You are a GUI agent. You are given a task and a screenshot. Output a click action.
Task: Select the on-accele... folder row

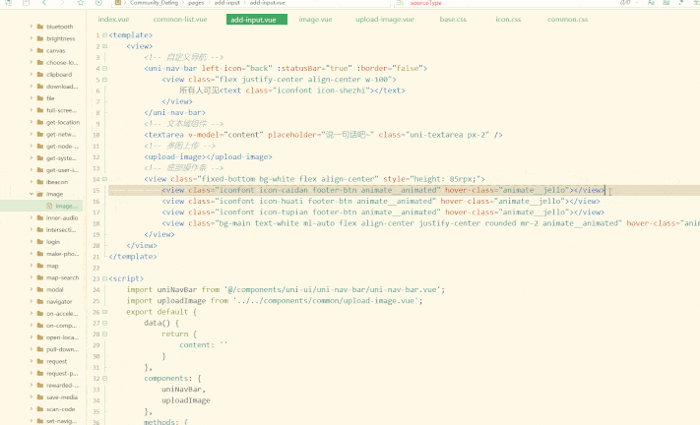[x=43, y=314]
